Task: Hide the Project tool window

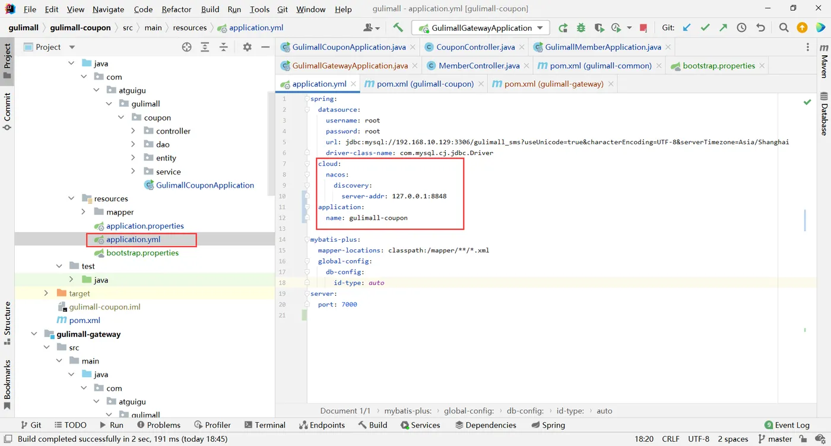Action: 265,47
